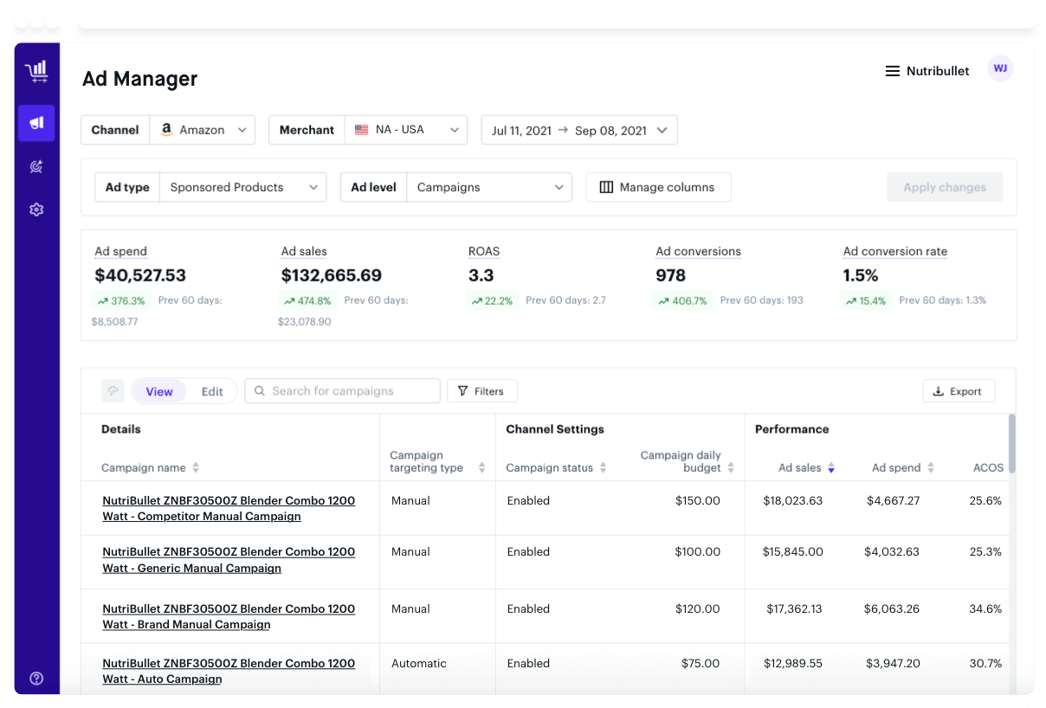Click the shopping cart logo icon

[36, 72]
